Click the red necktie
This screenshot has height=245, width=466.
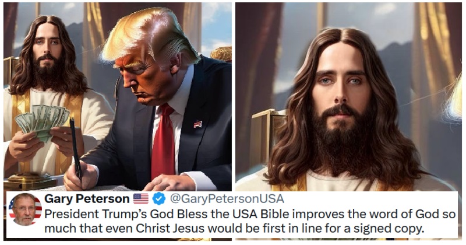[x=163, y=142]
